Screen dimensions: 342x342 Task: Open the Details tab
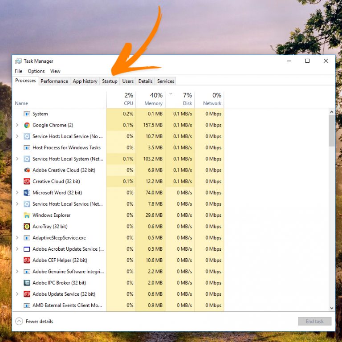(145, 81)
